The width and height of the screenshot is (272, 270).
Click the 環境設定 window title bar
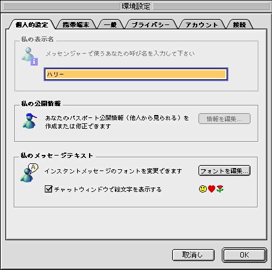point(136,7)
